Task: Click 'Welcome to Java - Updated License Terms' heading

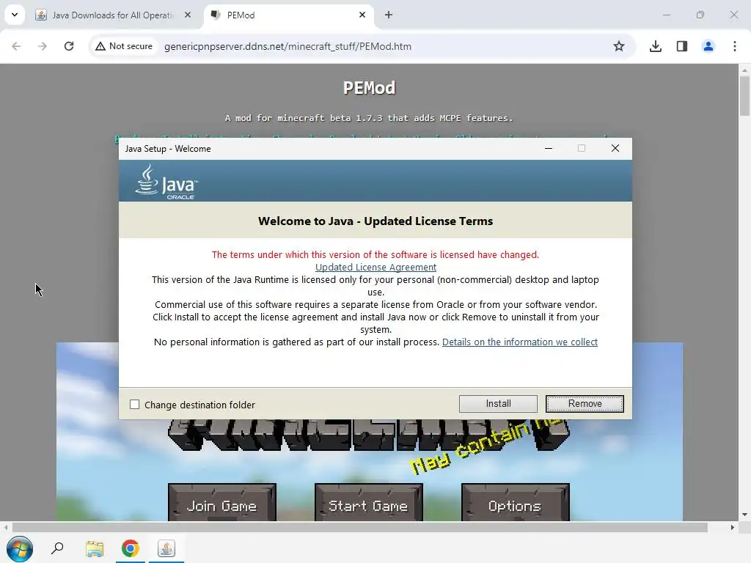Action: pos(375,221)
